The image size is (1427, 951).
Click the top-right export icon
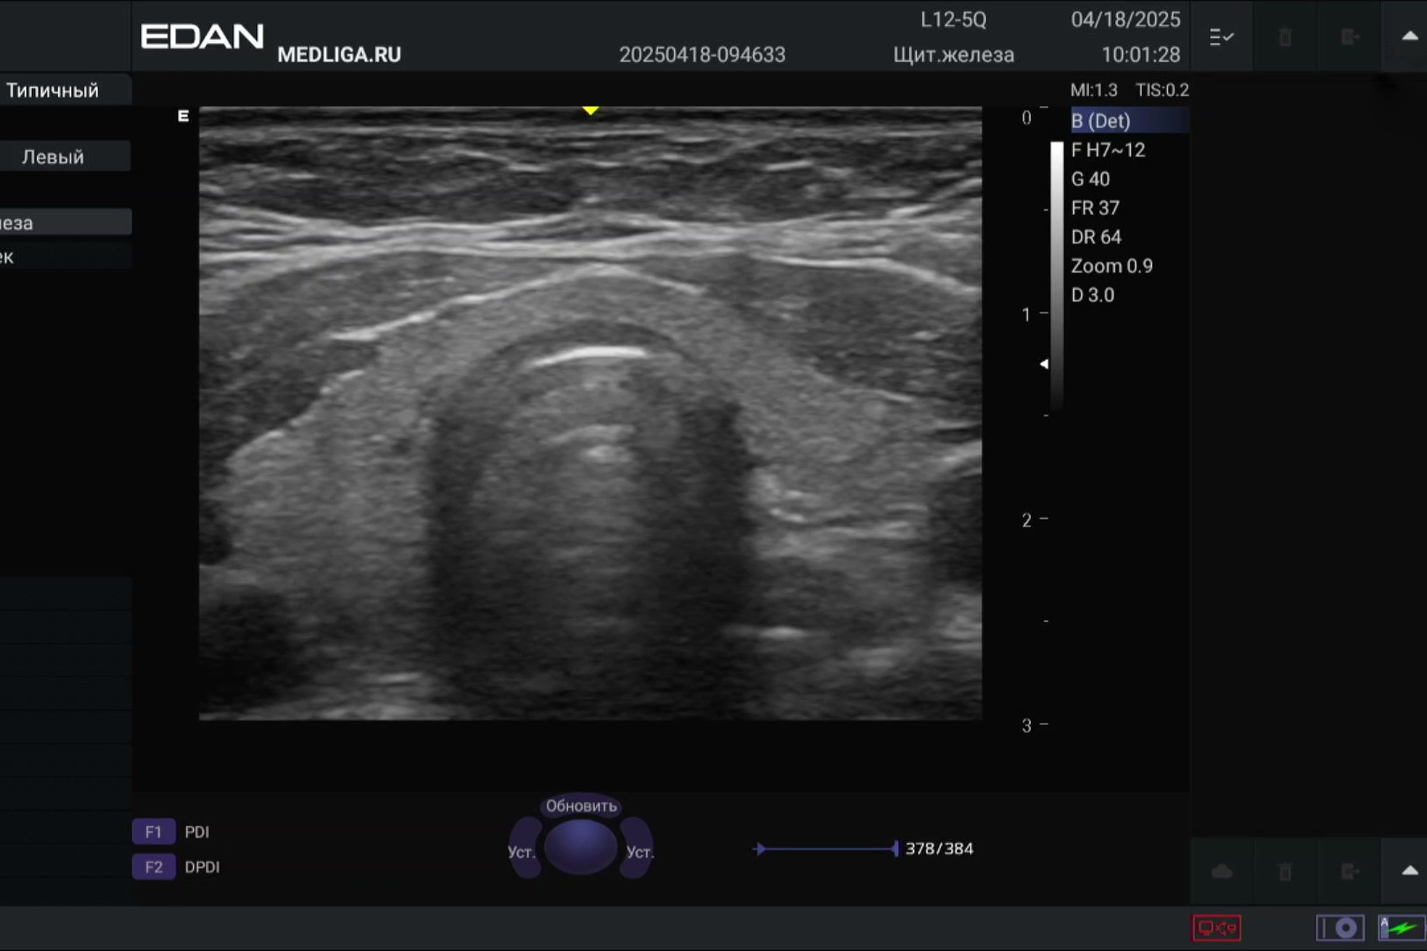coord(1349,37)
